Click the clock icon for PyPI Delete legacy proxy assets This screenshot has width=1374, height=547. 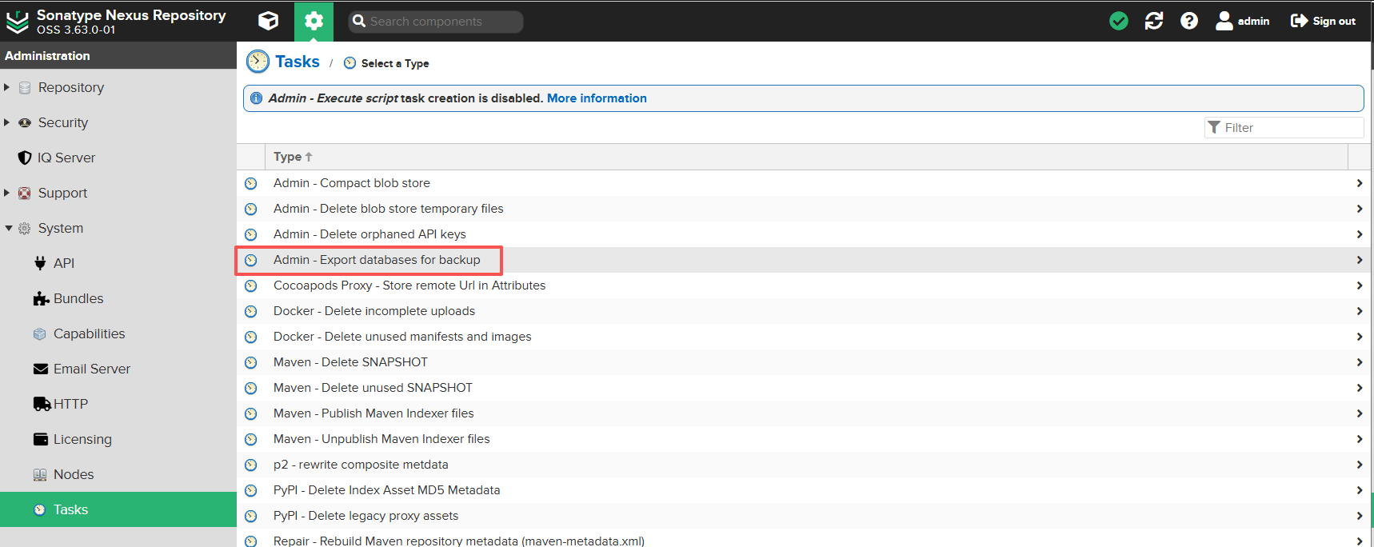[x=251, y=516]
